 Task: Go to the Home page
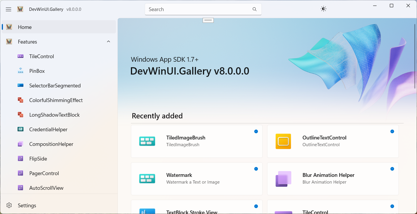click(59, 27)
